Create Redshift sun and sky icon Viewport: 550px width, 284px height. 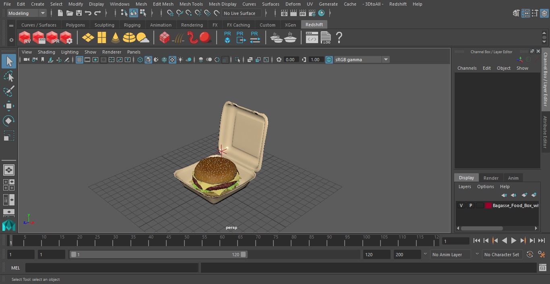(143, 38)
